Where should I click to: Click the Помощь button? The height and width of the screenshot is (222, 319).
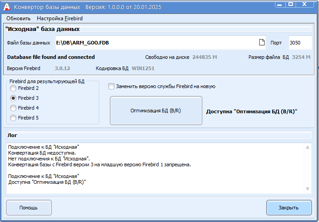(29, 208)
